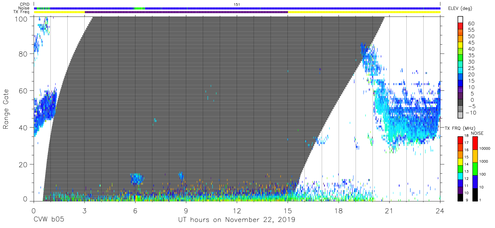Click elevation legend value −10
This screenshot has height=228, width=495.
(x=470, y=113)
